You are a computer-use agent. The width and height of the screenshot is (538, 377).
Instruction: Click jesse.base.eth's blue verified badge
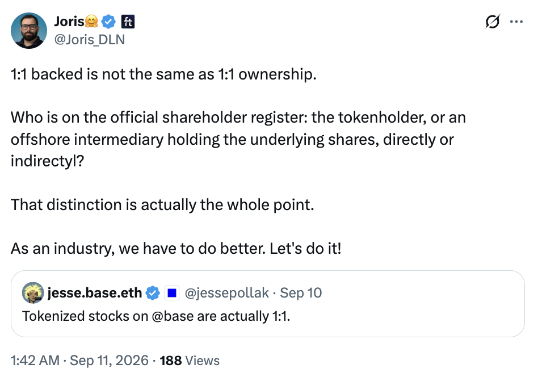(x=153, y=293)
